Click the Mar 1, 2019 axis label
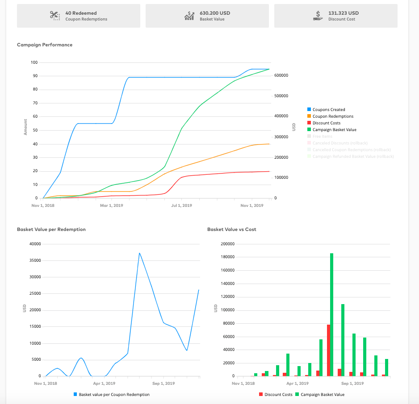 111,206
